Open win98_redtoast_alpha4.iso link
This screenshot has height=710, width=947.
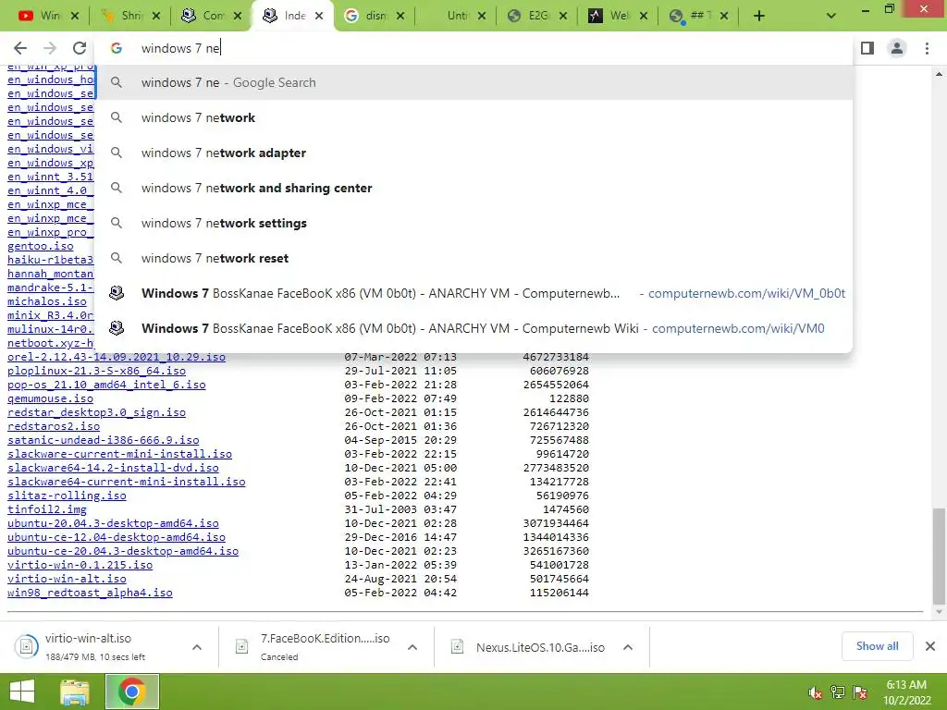click(x=90, y=593)
